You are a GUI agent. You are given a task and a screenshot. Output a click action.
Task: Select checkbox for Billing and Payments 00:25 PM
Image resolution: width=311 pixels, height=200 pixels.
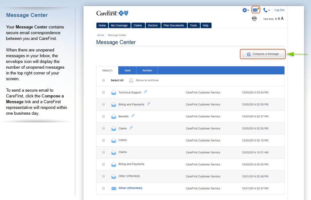point(103,164)
